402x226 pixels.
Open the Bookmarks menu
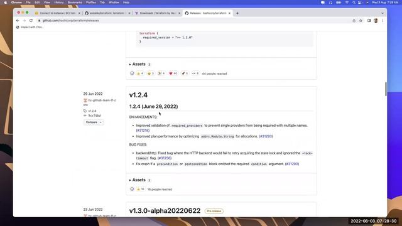(x=75, y=3)
